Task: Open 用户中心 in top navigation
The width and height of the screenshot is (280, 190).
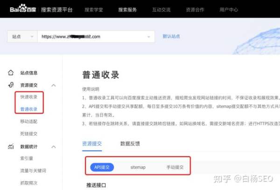Action: tap(229, 10)
